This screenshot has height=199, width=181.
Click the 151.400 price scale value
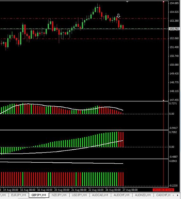[x=174, y=47]
